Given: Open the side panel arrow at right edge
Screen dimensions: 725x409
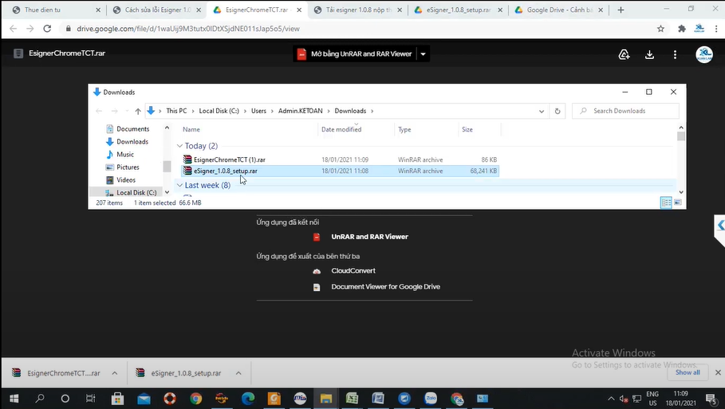Looking at the screenshot, I should (720, 226).
